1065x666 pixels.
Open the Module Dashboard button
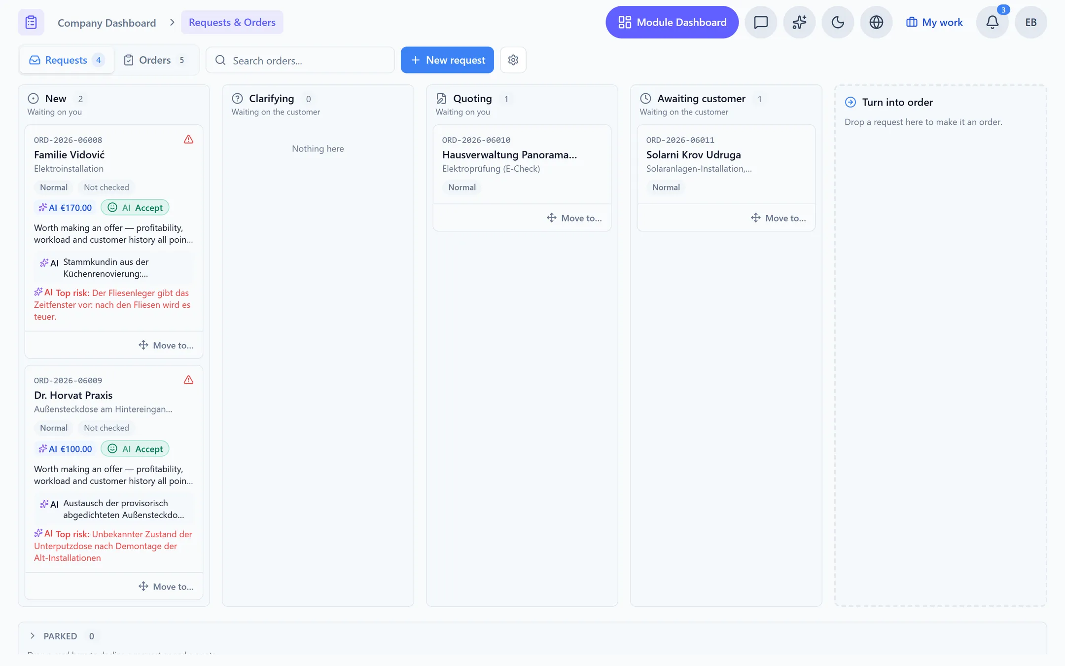[672, 22]
